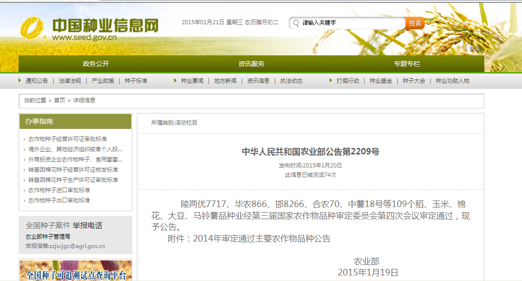
Task: Visit the 执法动态 link
Action: pos(292,81)
